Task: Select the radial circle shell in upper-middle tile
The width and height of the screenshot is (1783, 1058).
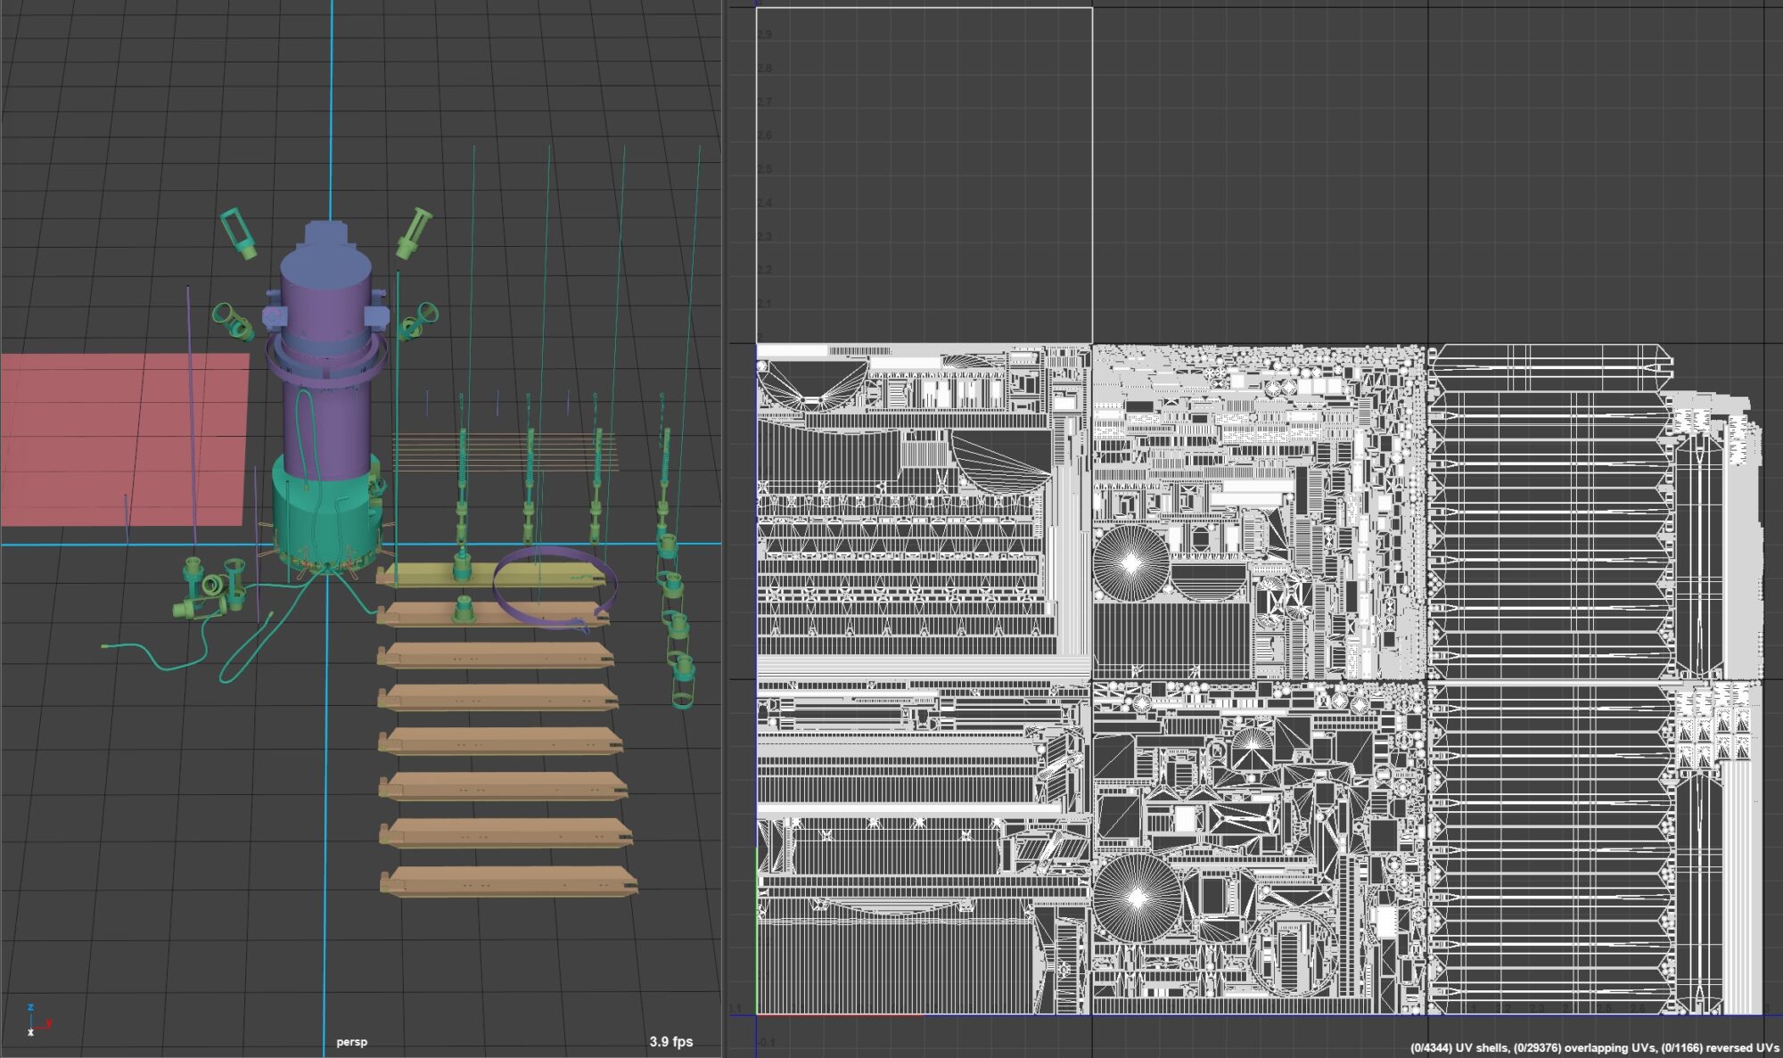Action: point(1130,563)
